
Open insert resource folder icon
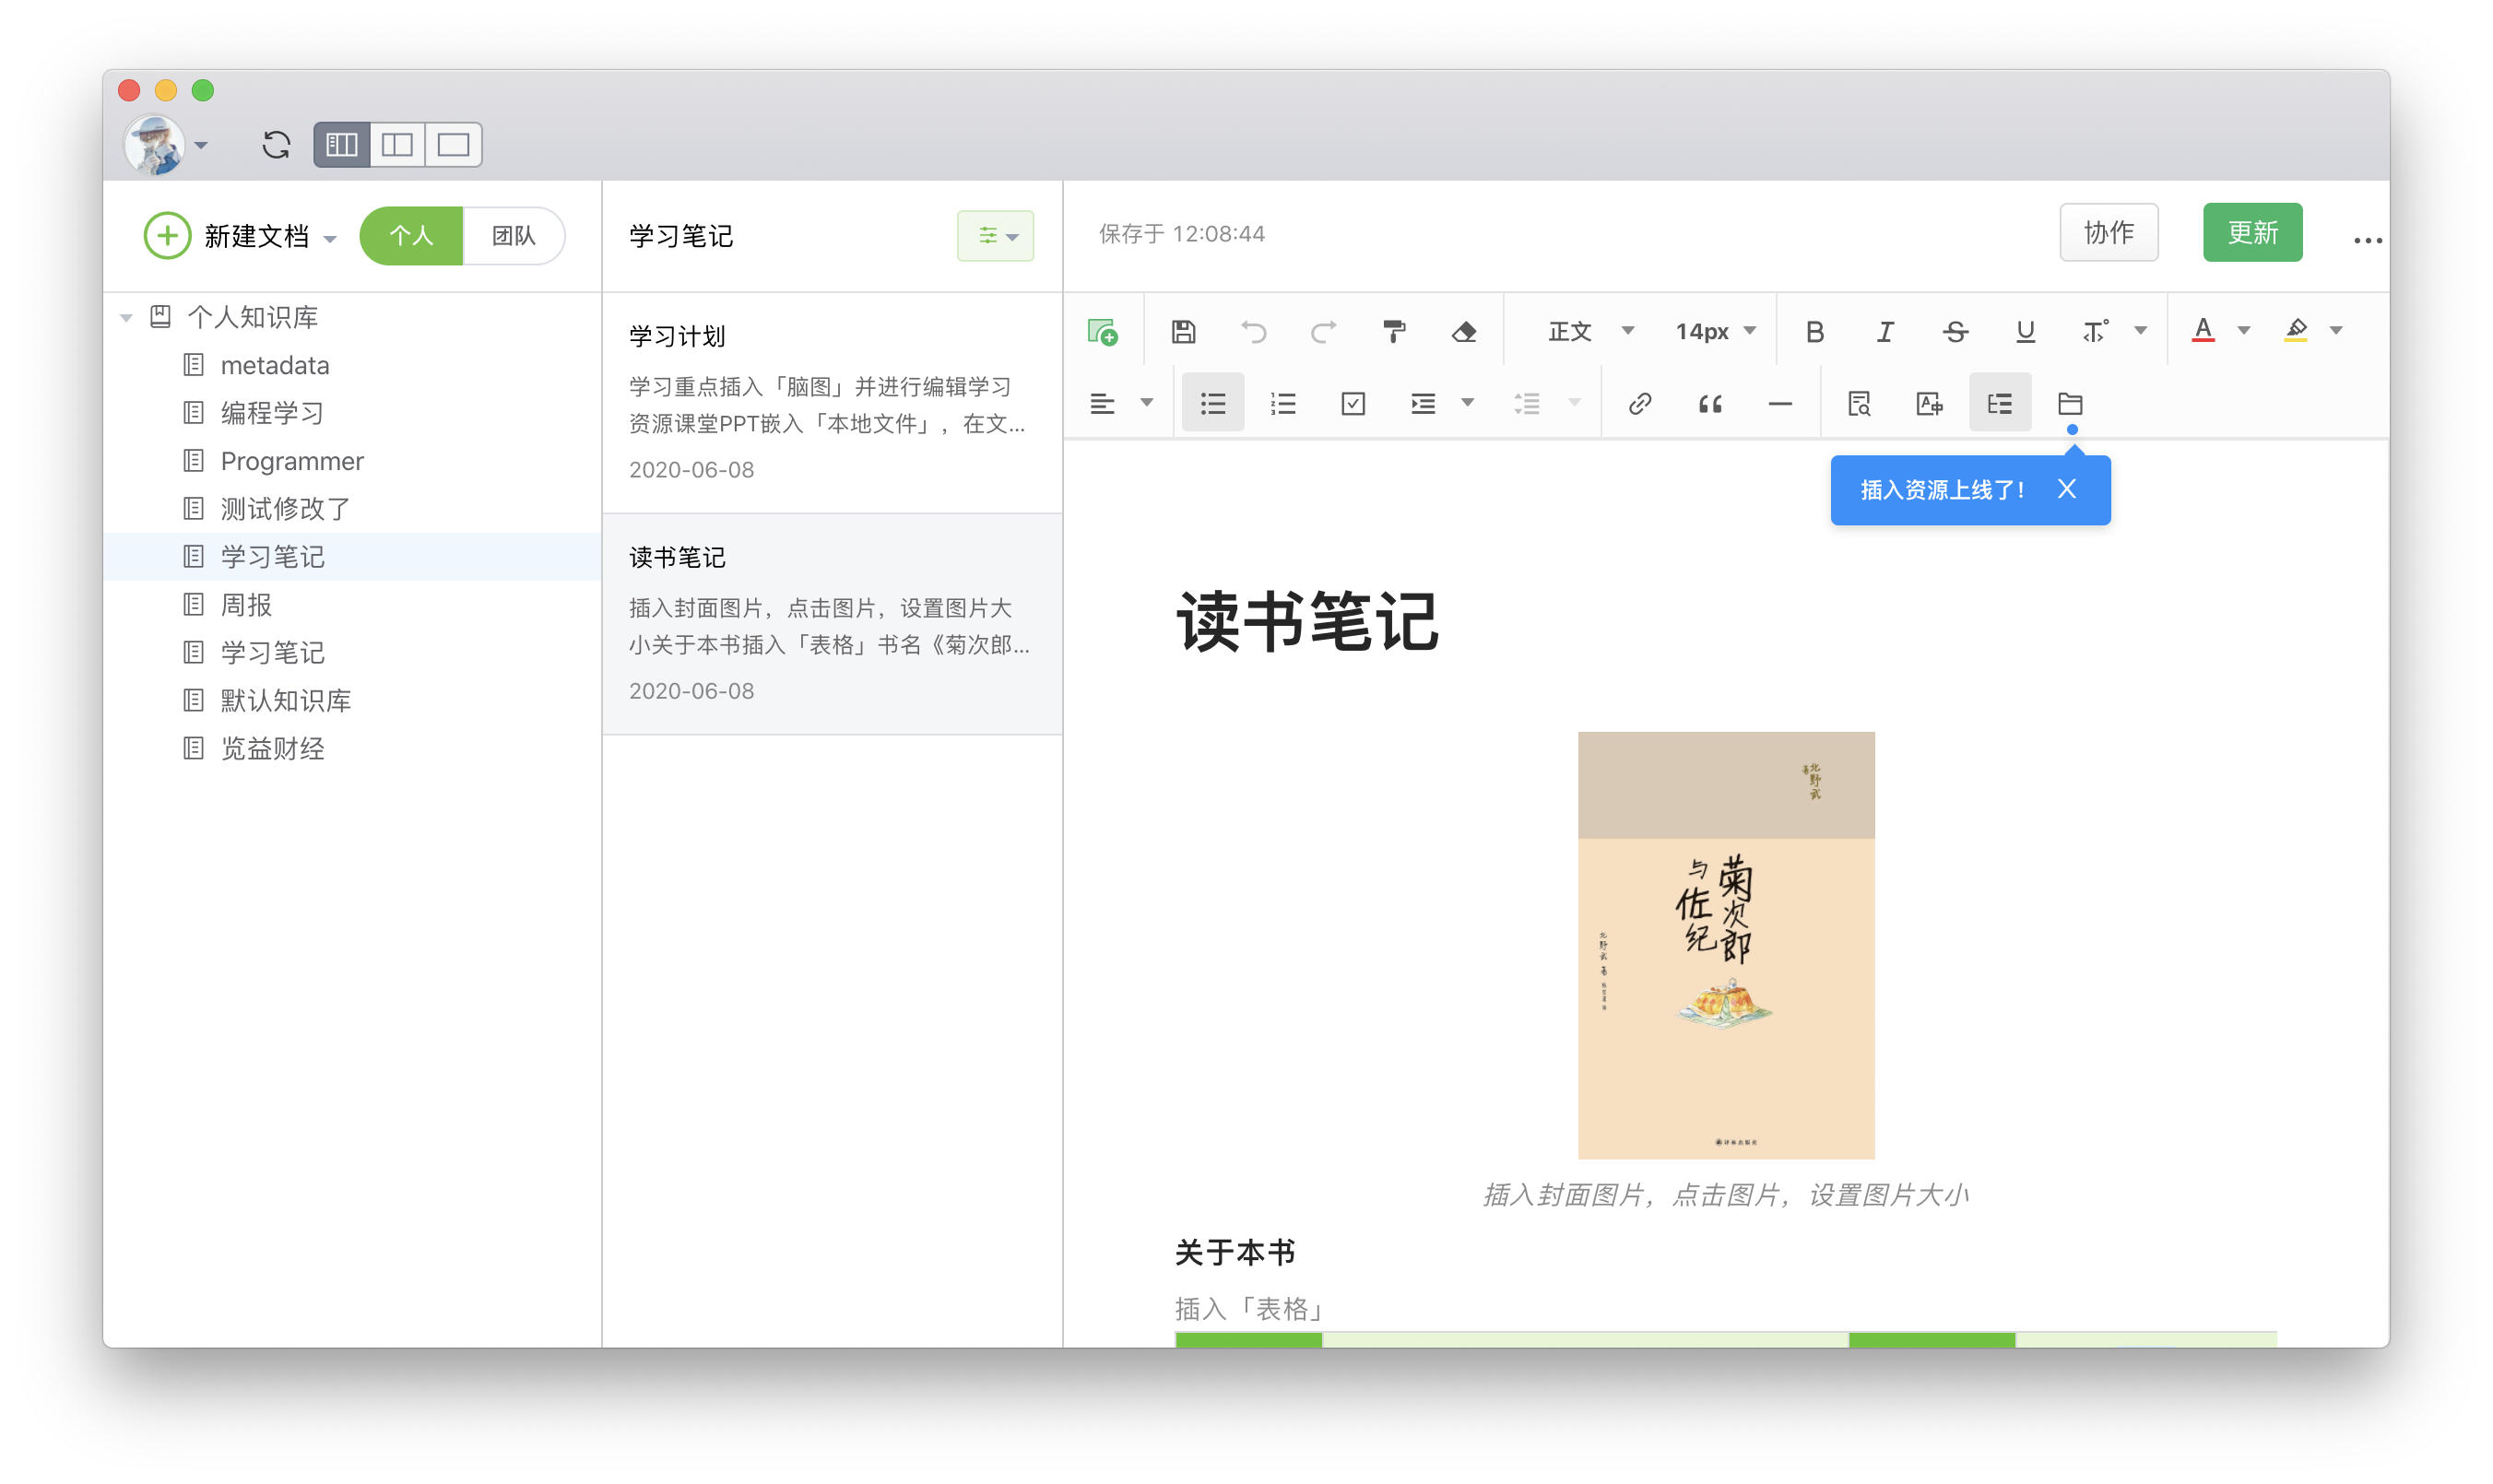tap(2070, 403)
